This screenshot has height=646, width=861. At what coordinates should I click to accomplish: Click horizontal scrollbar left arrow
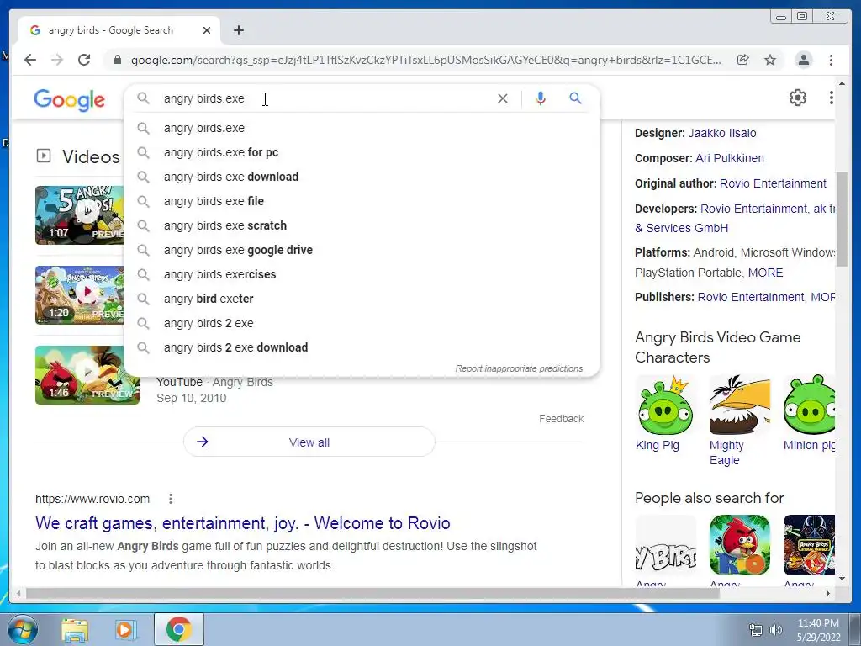point(18,593)
